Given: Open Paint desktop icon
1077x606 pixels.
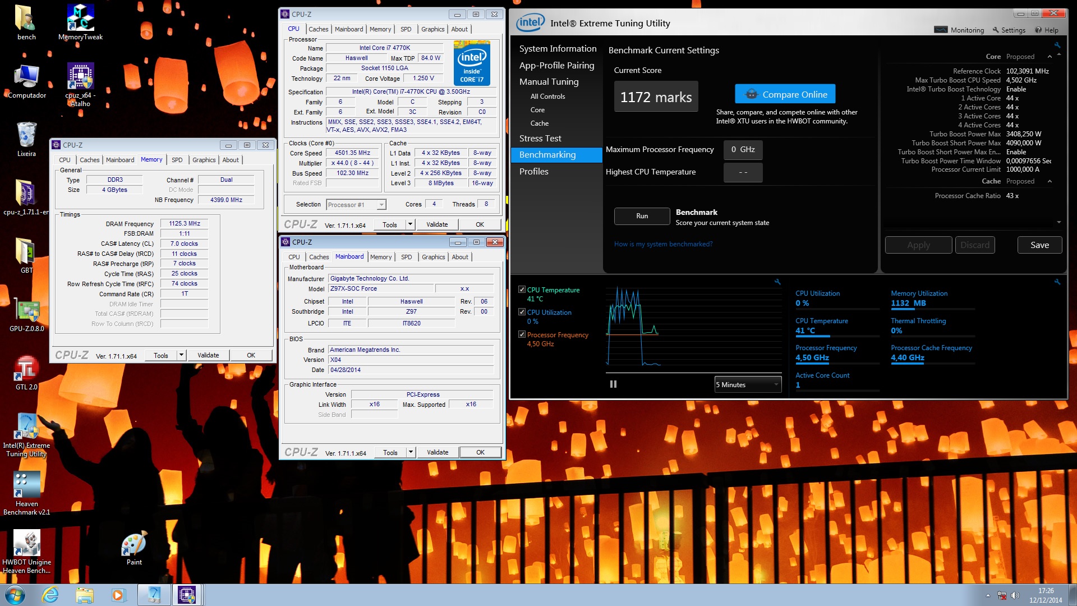Looking at the screenshot, I should pyautogui.click(x=134, y=549).
